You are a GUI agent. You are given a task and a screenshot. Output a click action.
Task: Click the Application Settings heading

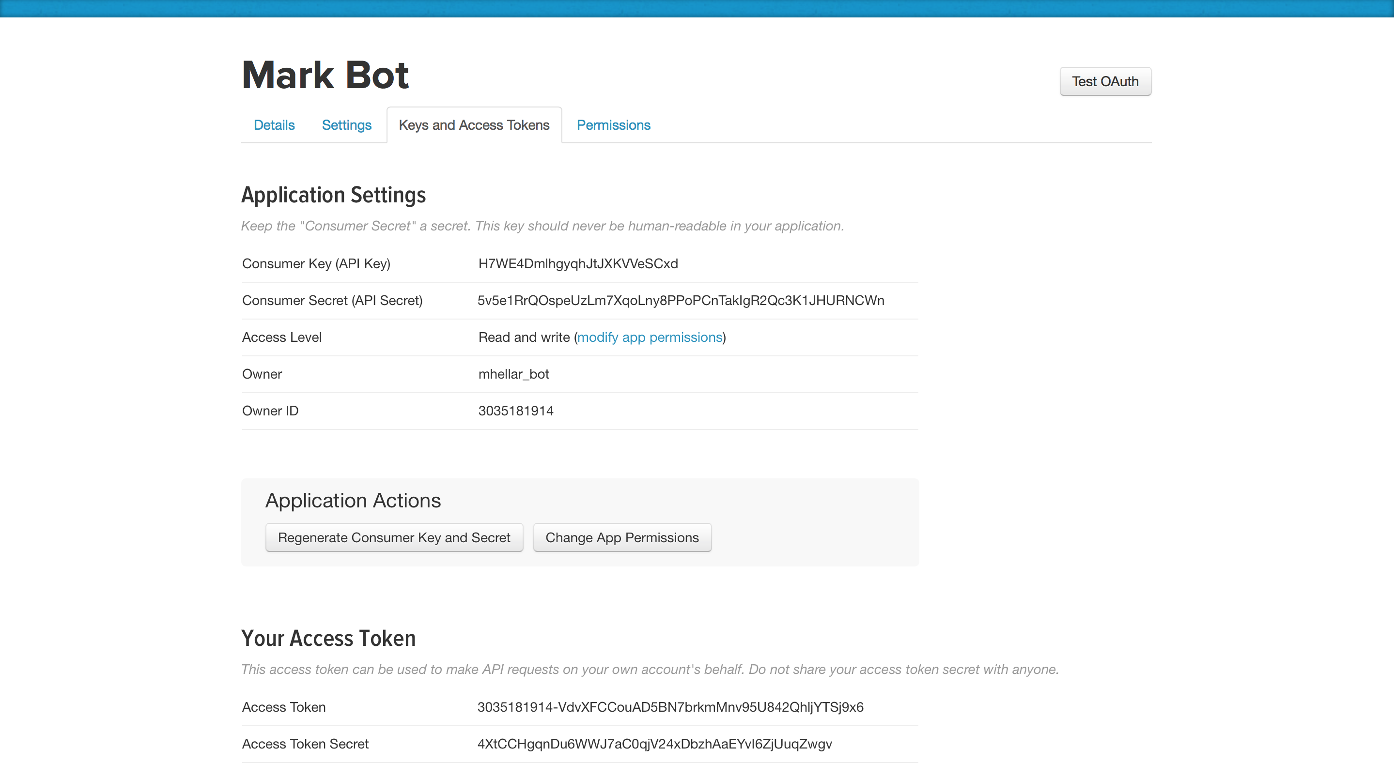coord(333,195)
